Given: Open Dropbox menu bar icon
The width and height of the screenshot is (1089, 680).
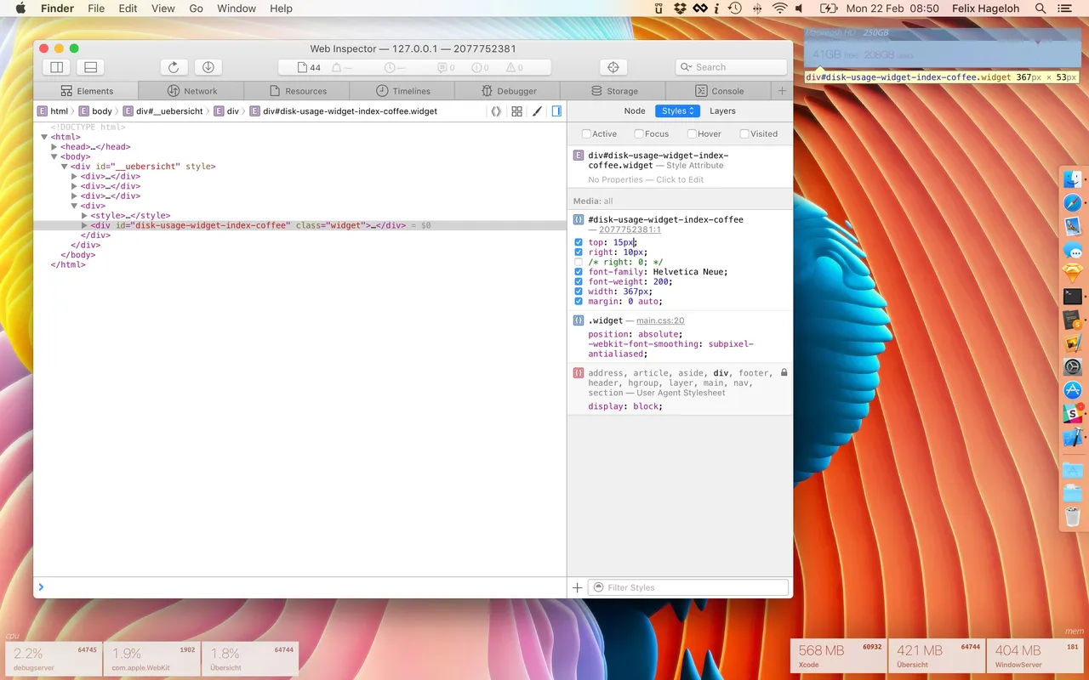Looking at the screenshot, I should (x=680, y=8).
